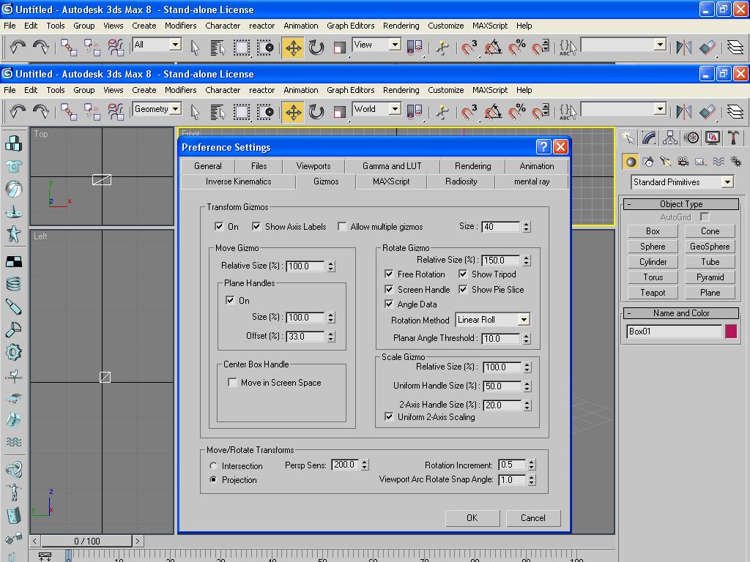Click the Angle Snap toggle icon
This screenshot has height=562, width=750.
click(x=493, y=111)
